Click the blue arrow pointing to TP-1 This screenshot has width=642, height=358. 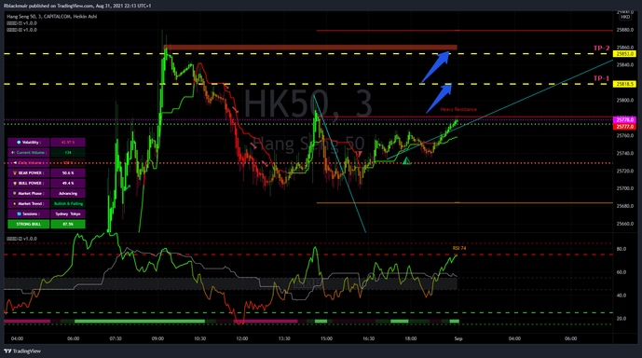pos(439,98)
